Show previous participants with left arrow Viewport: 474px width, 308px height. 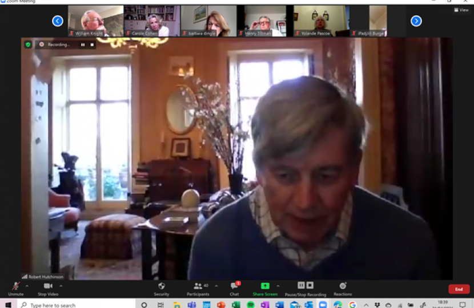tap(58, 21)
